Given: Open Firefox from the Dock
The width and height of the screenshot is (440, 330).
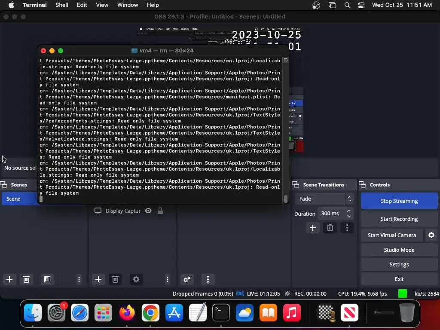Looking at the screenshot, I should (x=127, y=312).
